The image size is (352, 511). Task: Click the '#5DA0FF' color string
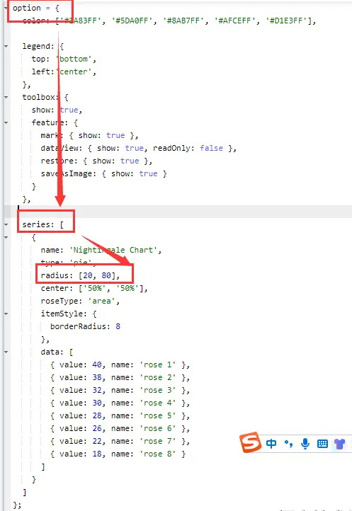tap(132, 21)
